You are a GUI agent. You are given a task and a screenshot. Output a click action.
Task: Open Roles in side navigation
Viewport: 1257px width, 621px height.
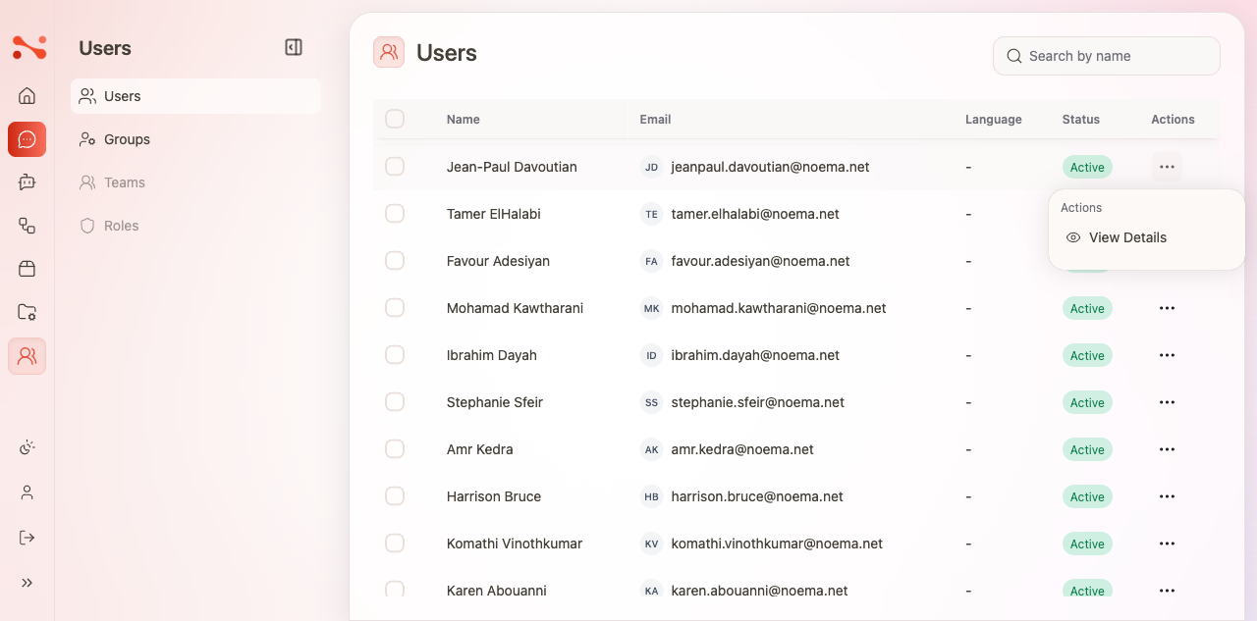tap(195, 226)
